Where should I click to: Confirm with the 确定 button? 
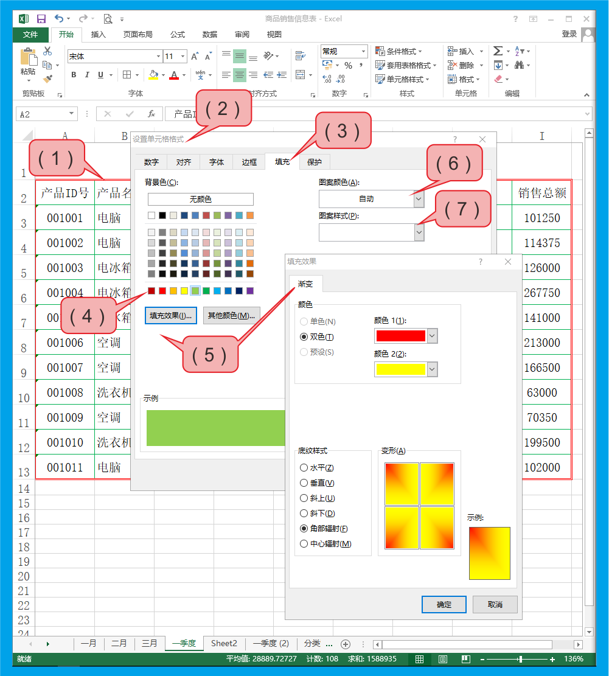[x=444, y=605]
